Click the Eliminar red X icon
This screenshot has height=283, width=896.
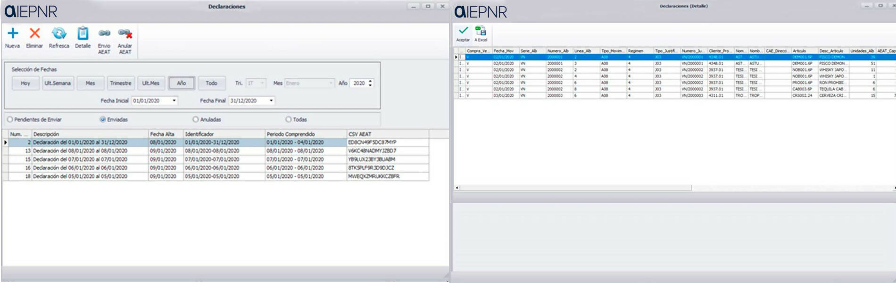pos(34,33)
